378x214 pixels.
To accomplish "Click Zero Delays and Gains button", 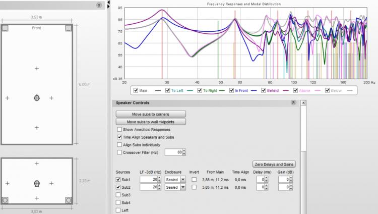I will 274,165.
